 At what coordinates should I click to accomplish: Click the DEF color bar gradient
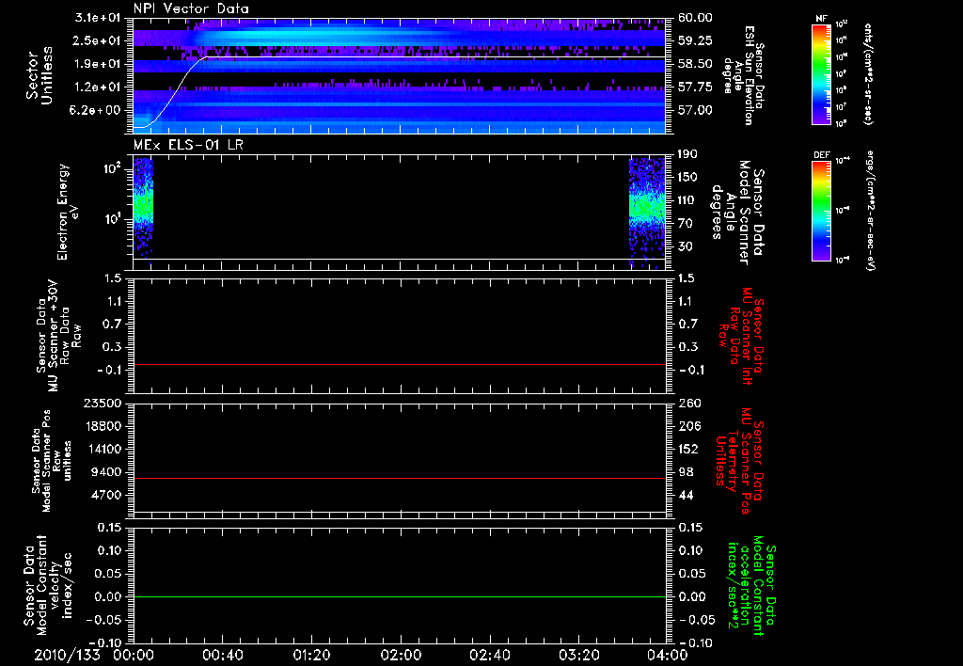click(x=821, y=211)
